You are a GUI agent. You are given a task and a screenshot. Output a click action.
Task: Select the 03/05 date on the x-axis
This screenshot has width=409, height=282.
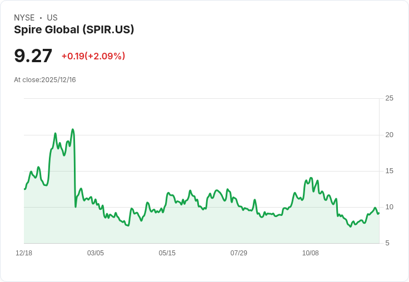coord(96,253)
